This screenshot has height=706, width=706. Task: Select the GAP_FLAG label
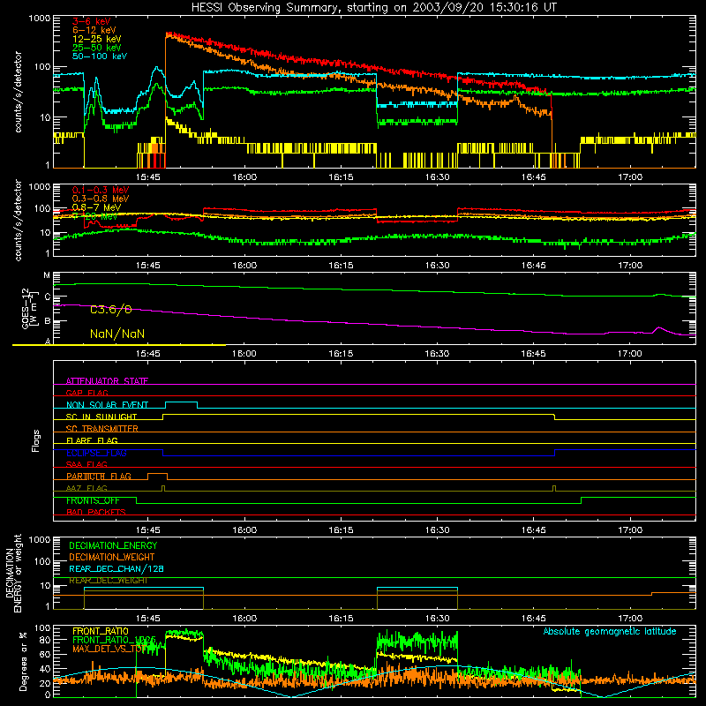[86, 393]
